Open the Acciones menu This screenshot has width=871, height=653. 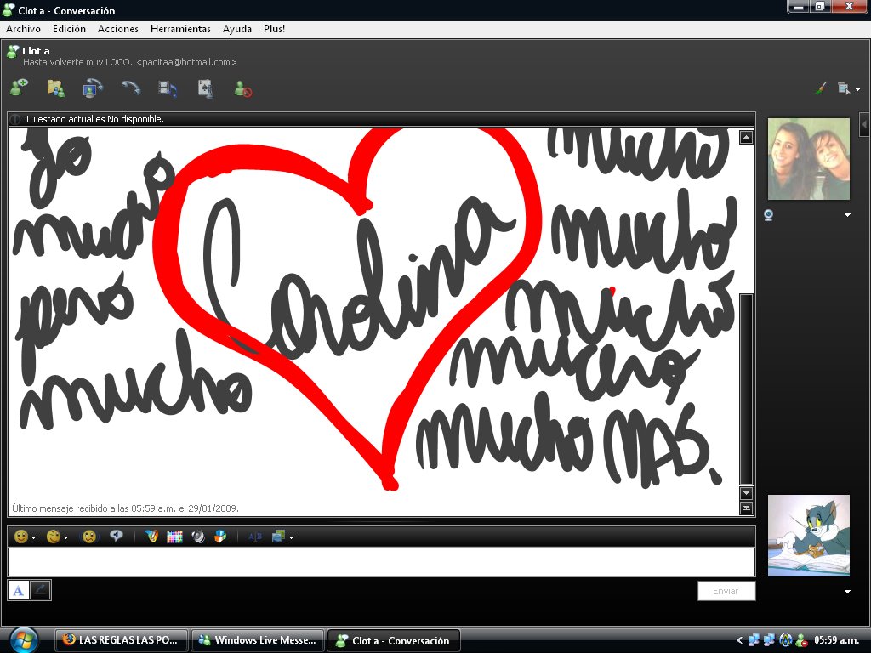pos(117,29)
